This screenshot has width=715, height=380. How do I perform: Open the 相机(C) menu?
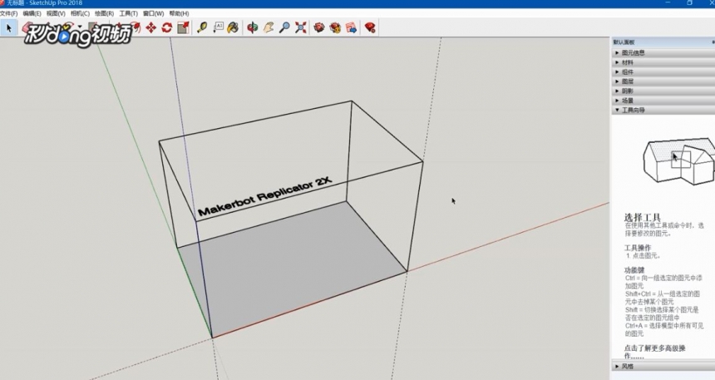click(x=80, y=13)
